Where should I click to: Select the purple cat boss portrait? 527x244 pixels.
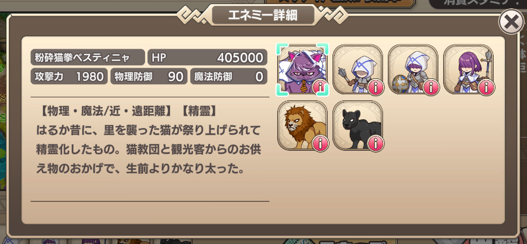[302, 69]
